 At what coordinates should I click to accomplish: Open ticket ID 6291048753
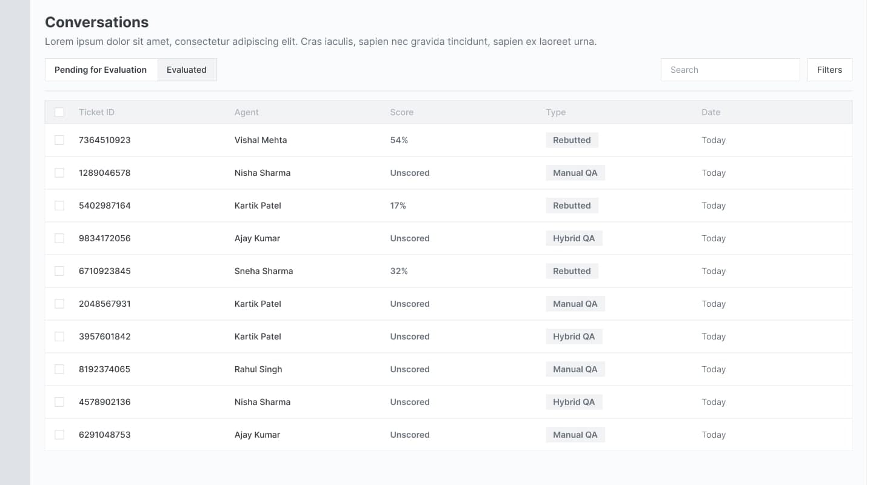point(105,435)
